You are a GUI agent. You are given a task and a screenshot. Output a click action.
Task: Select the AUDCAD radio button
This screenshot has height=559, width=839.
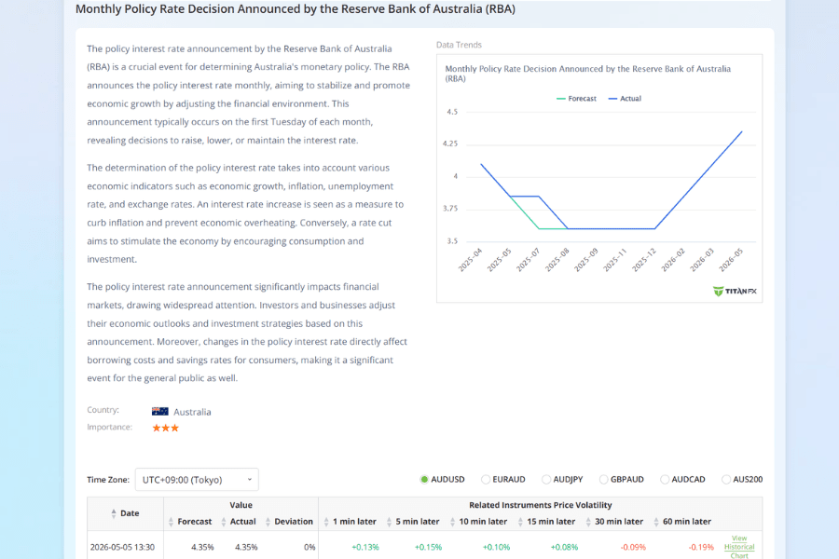point(665,479)
